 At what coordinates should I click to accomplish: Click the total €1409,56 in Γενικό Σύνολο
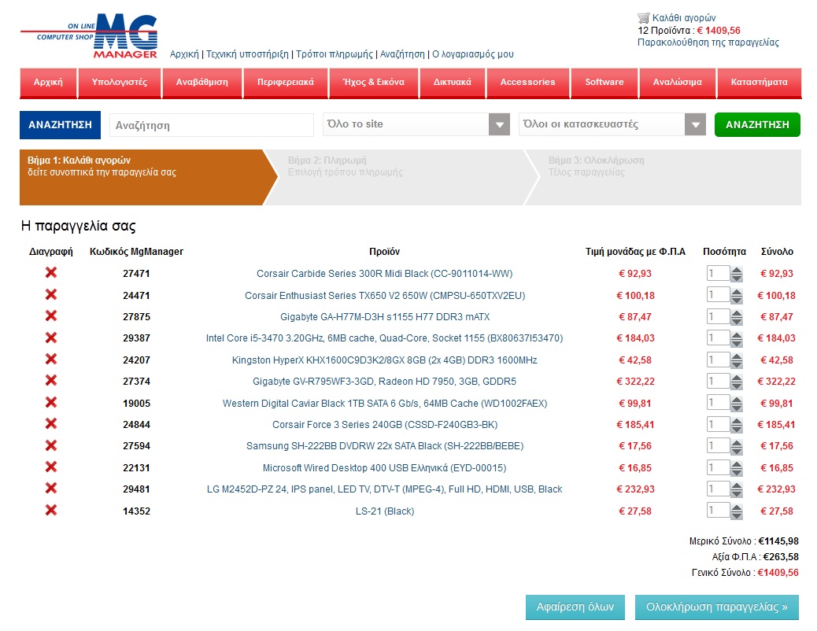click(778, 573)
